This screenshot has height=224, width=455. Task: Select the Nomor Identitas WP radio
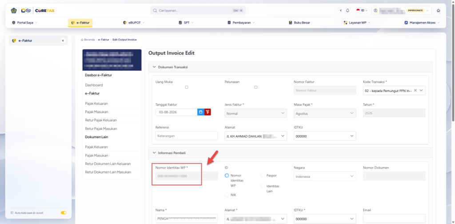227,176
